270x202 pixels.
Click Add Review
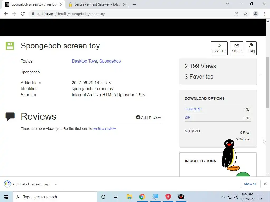point(148,118)
